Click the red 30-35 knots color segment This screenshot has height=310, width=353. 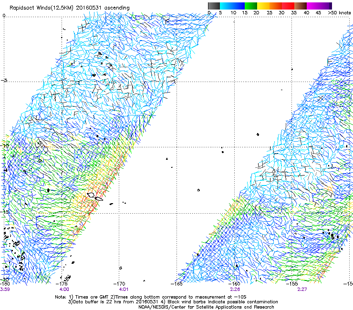click(288, 6)
